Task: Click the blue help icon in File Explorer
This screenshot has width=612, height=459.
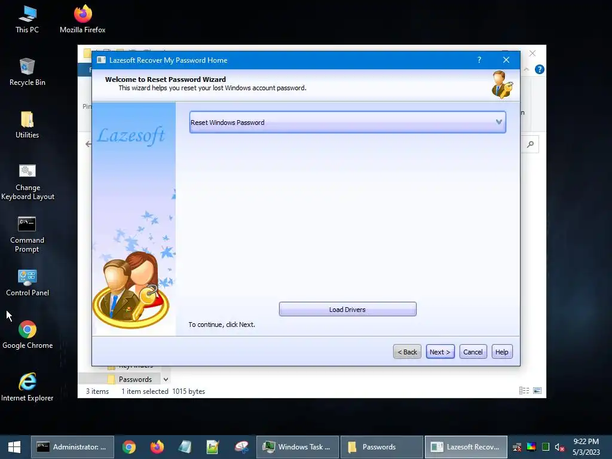Action: [x=540, y=69]
